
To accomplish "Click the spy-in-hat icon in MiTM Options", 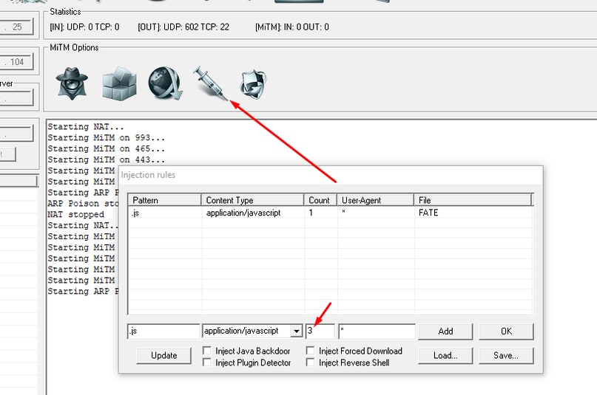I will 73,83.
